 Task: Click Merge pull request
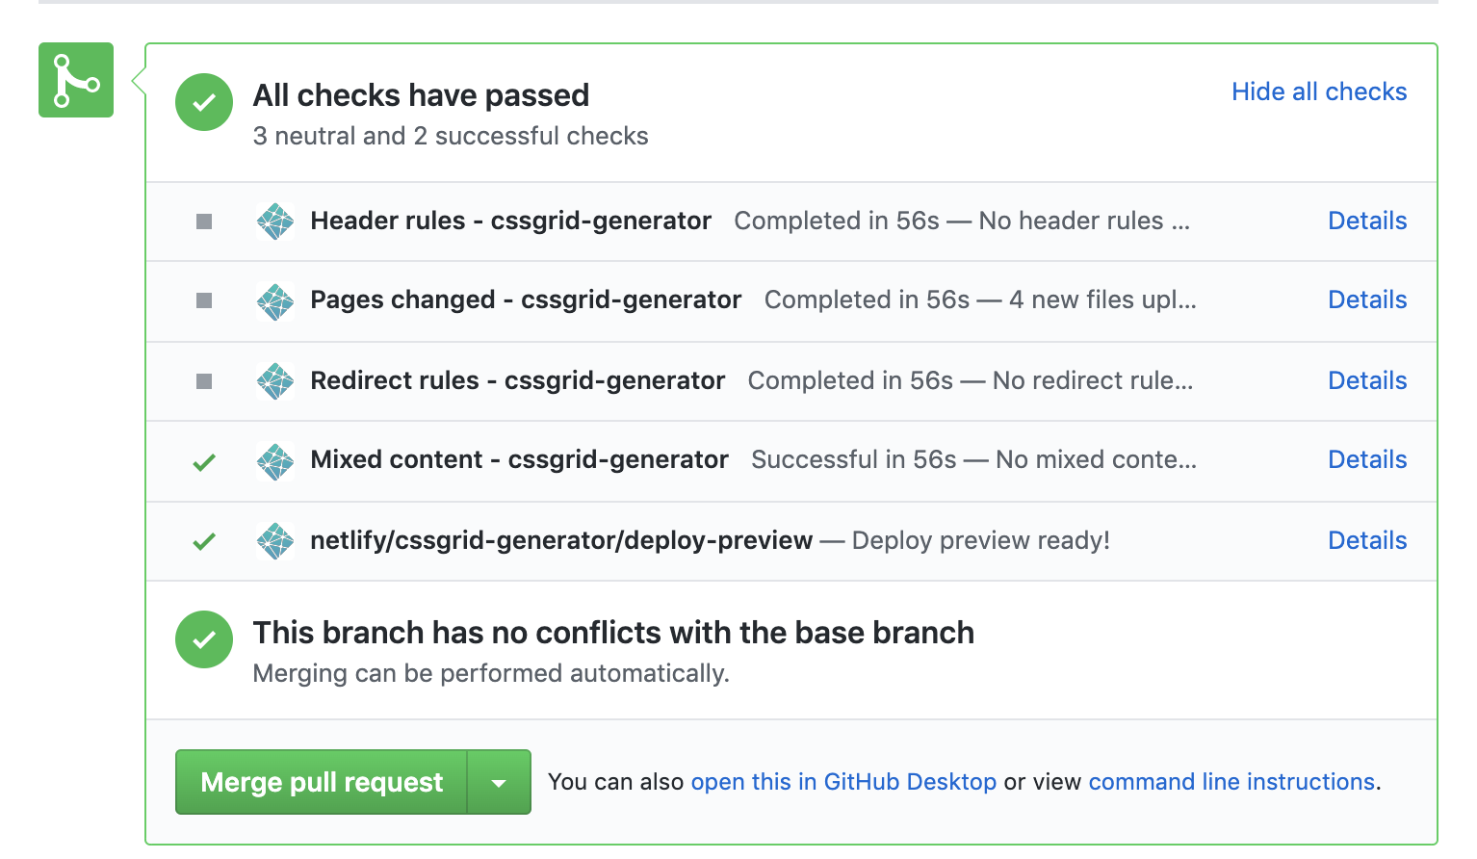coord(322,782)
